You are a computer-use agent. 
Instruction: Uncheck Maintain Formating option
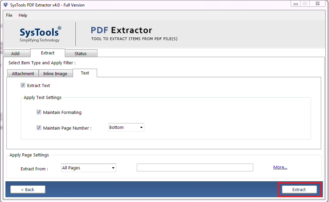[x=39, y=112]
